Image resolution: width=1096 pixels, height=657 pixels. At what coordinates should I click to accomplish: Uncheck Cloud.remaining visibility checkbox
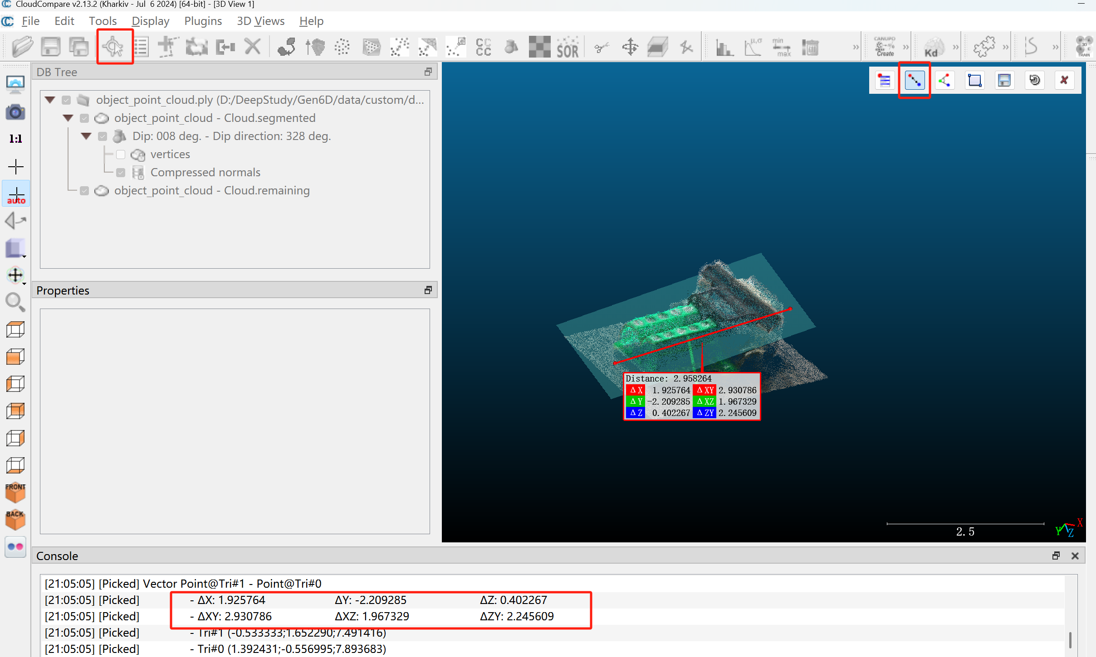tap(84, 191)
